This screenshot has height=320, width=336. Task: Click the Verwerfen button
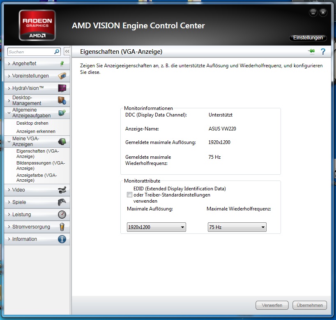[x=272, y=305]
